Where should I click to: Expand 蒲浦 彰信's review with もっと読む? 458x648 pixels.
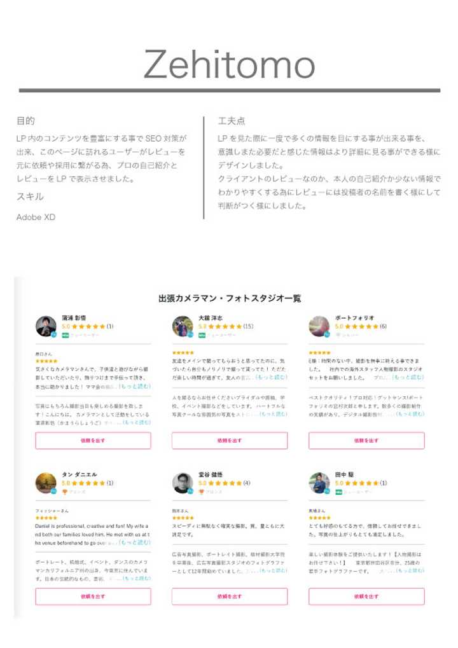[134, 386]
